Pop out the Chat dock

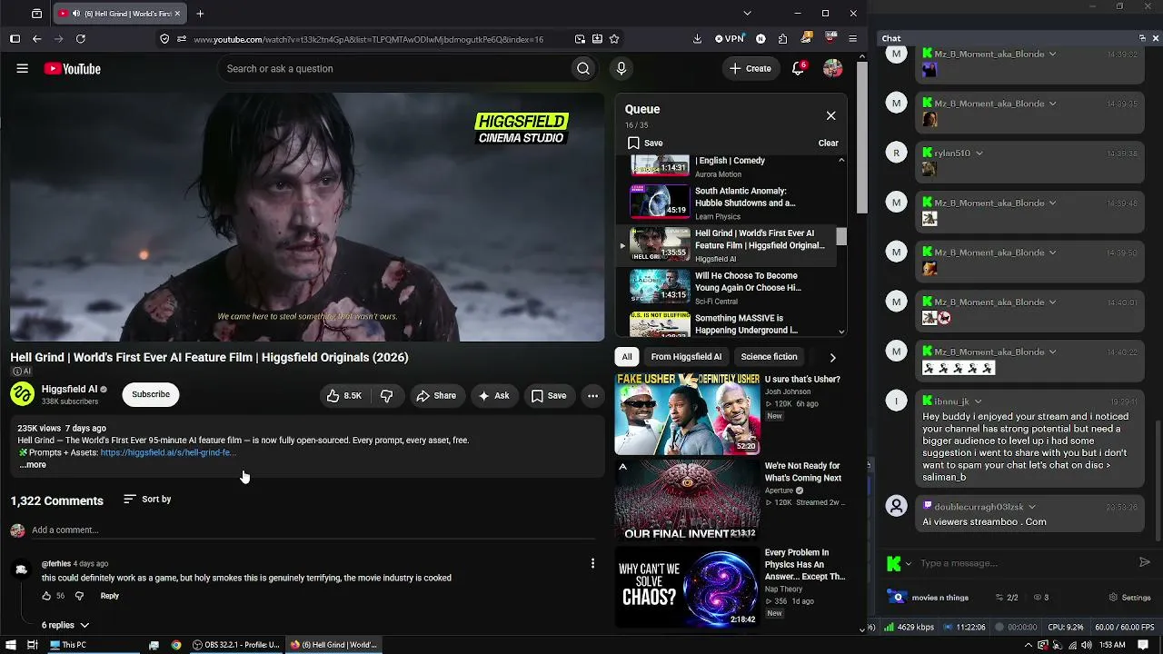click(1142, 38)
